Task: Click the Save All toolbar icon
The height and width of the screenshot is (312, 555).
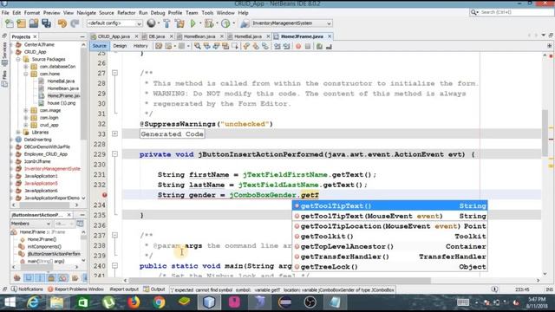Action: tap(46, 23)
